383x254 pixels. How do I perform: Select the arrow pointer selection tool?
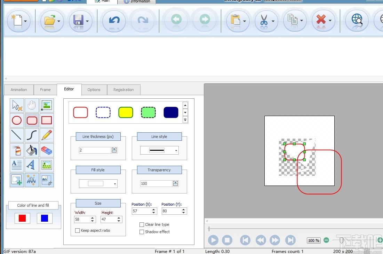17,105
